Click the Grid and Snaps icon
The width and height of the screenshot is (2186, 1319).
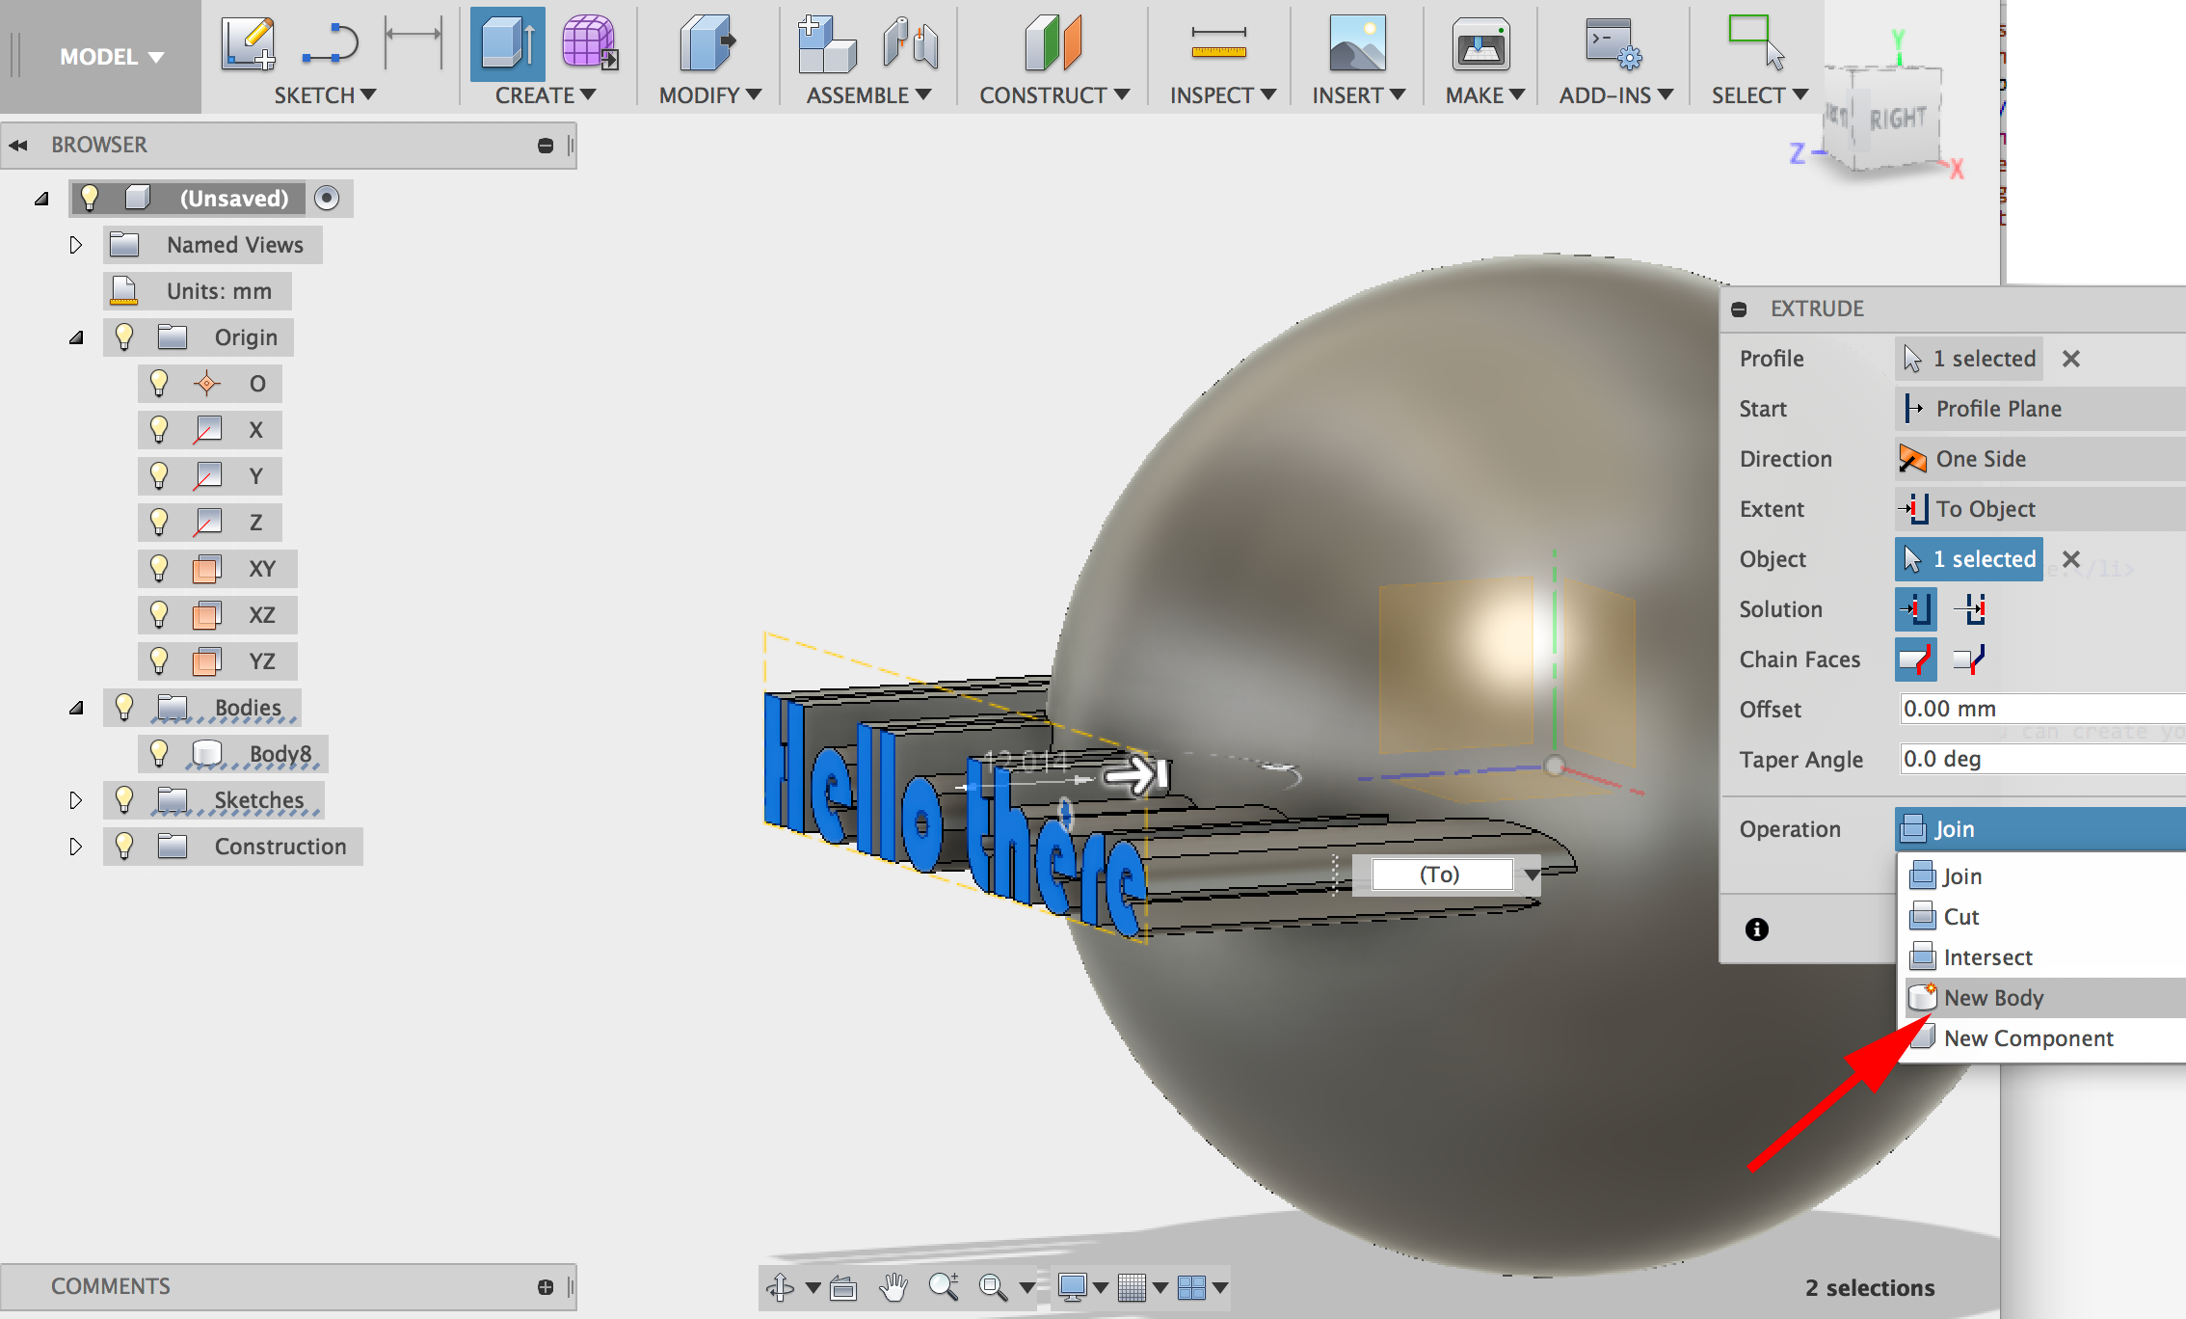click(1132, 1287)
